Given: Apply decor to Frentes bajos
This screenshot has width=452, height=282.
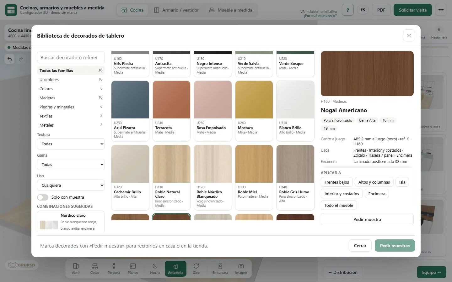Looking at the screenshot, I should click(337, 182).
